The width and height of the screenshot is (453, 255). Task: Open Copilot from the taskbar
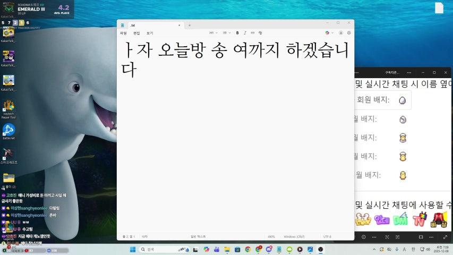pyautogui.click(x=206, y=249)
